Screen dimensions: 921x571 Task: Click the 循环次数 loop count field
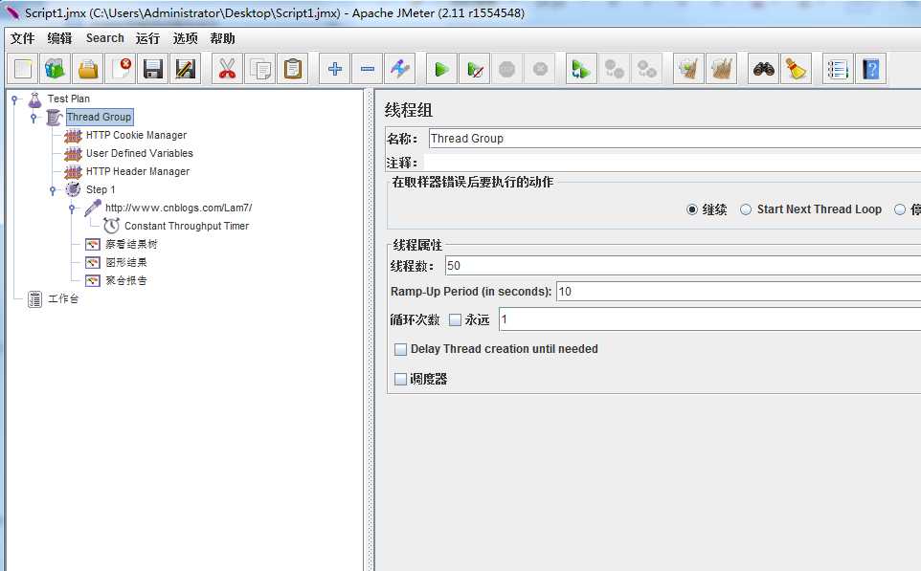(x=709, y=319)
